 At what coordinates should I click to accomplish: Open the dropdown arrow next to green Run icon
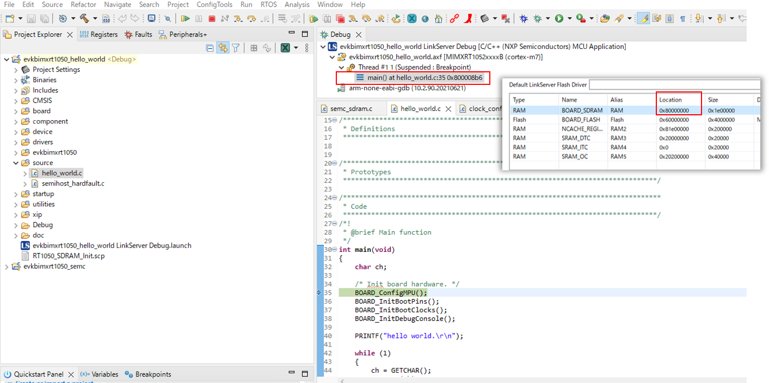click(569, 18)
